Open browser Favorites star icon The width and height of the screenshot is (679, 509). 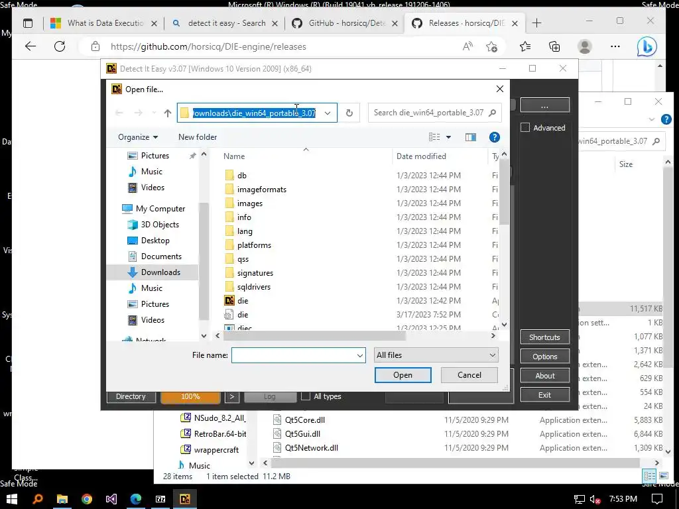point(525,46)
